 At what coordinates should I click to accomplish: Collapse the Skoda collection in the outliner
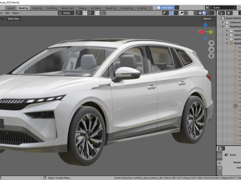click(x=223, y=26)
